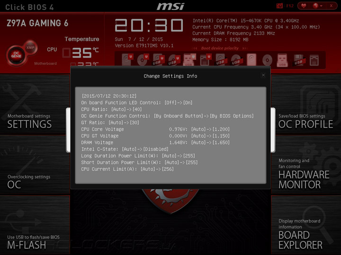Screen dimensions: 341x255
Task: Exit BIOS with the top-right X button
Action: tap(331, 6)
